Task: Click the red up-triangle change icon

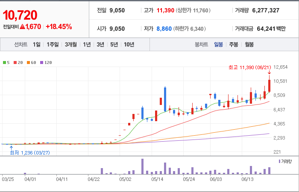Action: pyautogui.click(x=22, y=26)
